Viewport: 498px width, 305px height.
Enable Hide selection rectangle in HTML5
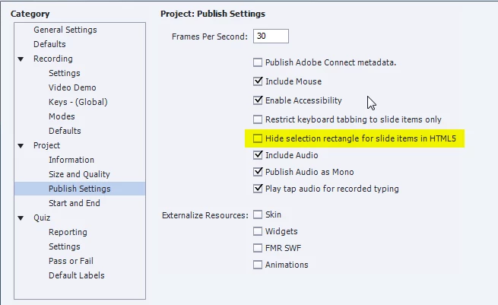[x=258, y=138]
